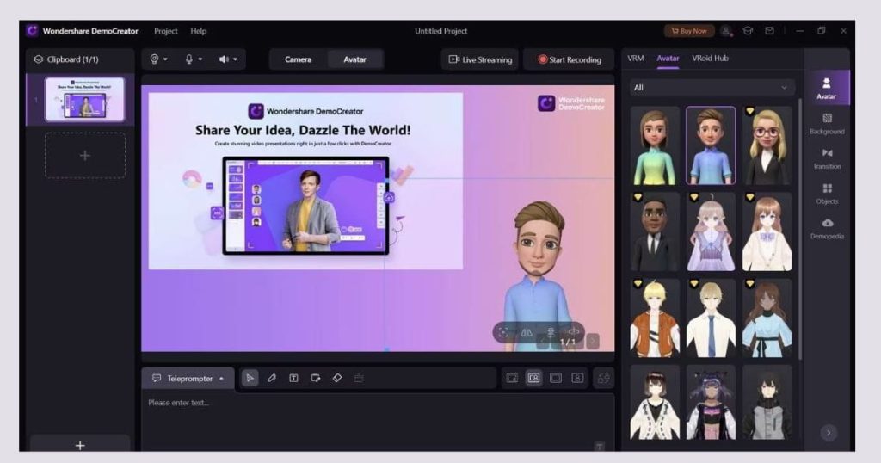Expand the microphone settings dropdown
Screen dimensions: 881x463
click(x=194, y=59)
